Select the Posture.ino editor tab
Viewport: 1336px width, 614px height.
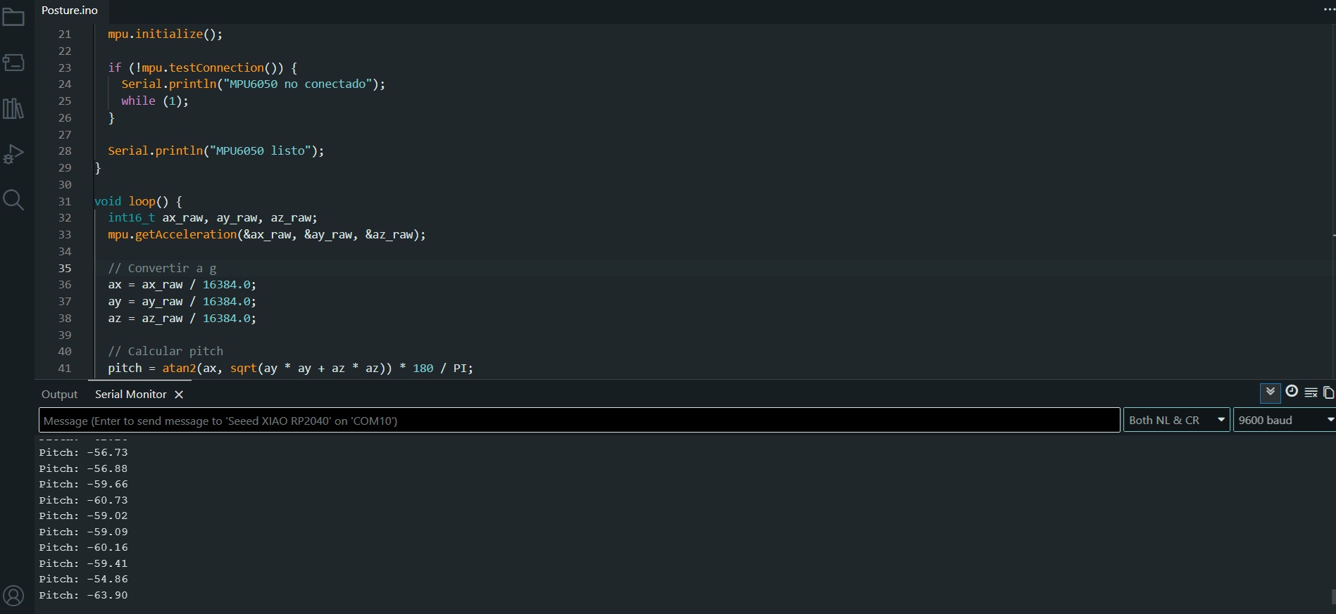70,11
